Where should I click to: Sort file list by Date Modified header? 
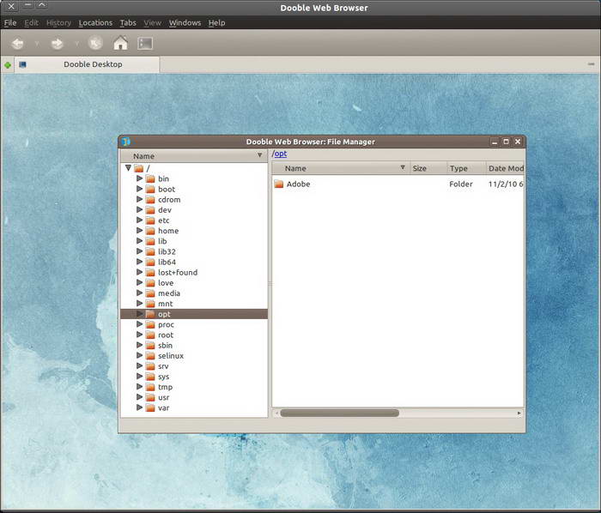[x=505, y=168]
